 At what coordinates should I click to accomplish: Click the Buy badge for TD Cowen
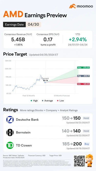(87, 144)
